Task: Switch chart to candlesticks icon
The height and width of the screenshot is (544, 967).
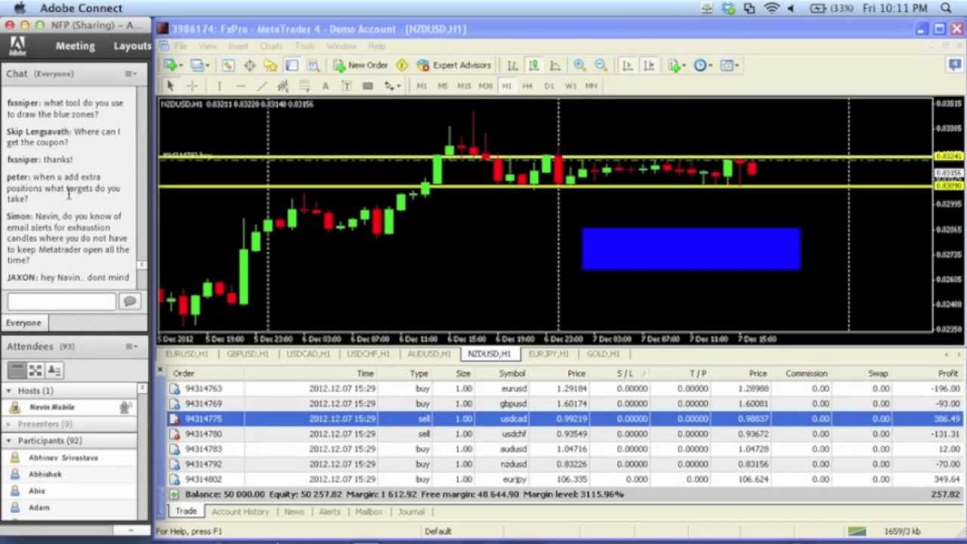Action: [533, 65]
